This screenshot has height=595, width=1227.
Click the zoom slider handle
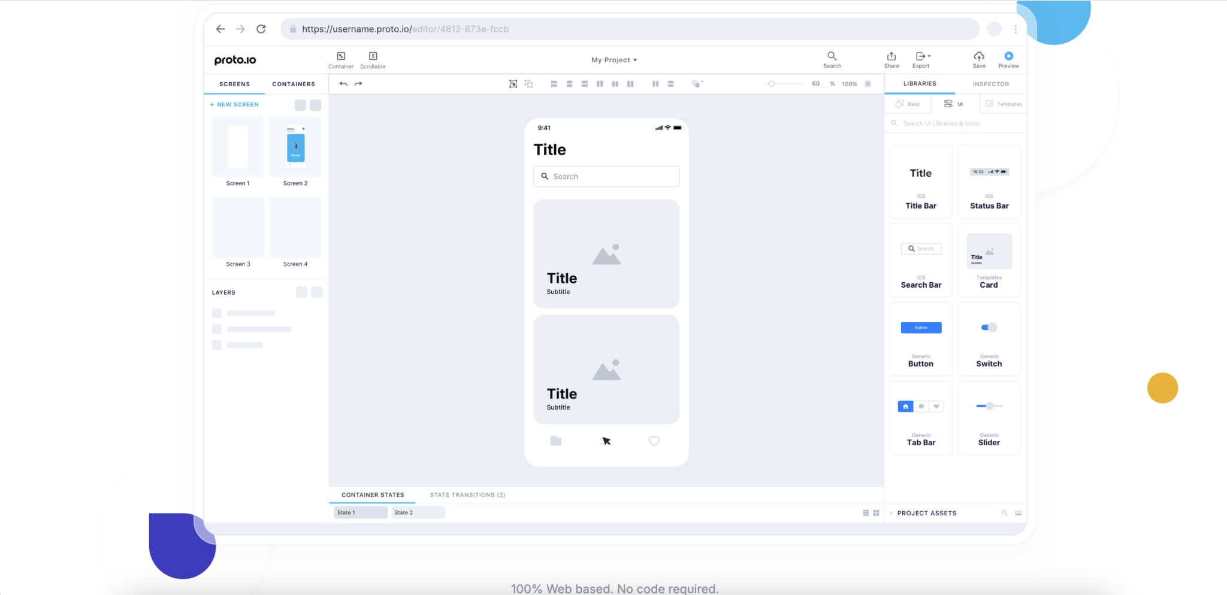pos(772,84)
